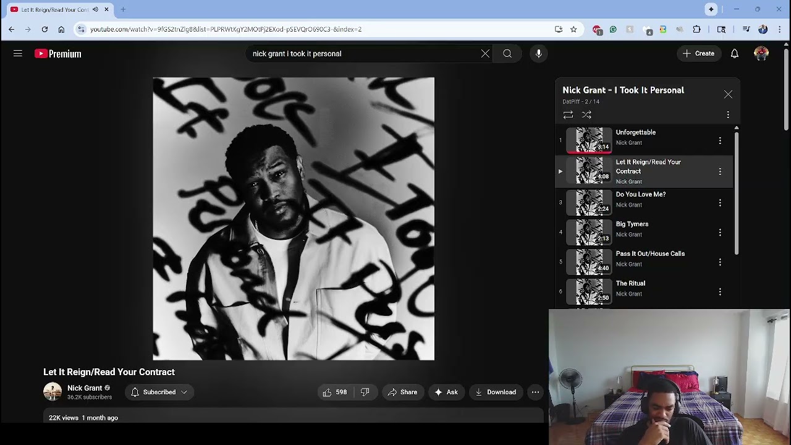Select The Ritual track title
The image size is (791, 445).
pyautogui.click(x=630, y=284)
